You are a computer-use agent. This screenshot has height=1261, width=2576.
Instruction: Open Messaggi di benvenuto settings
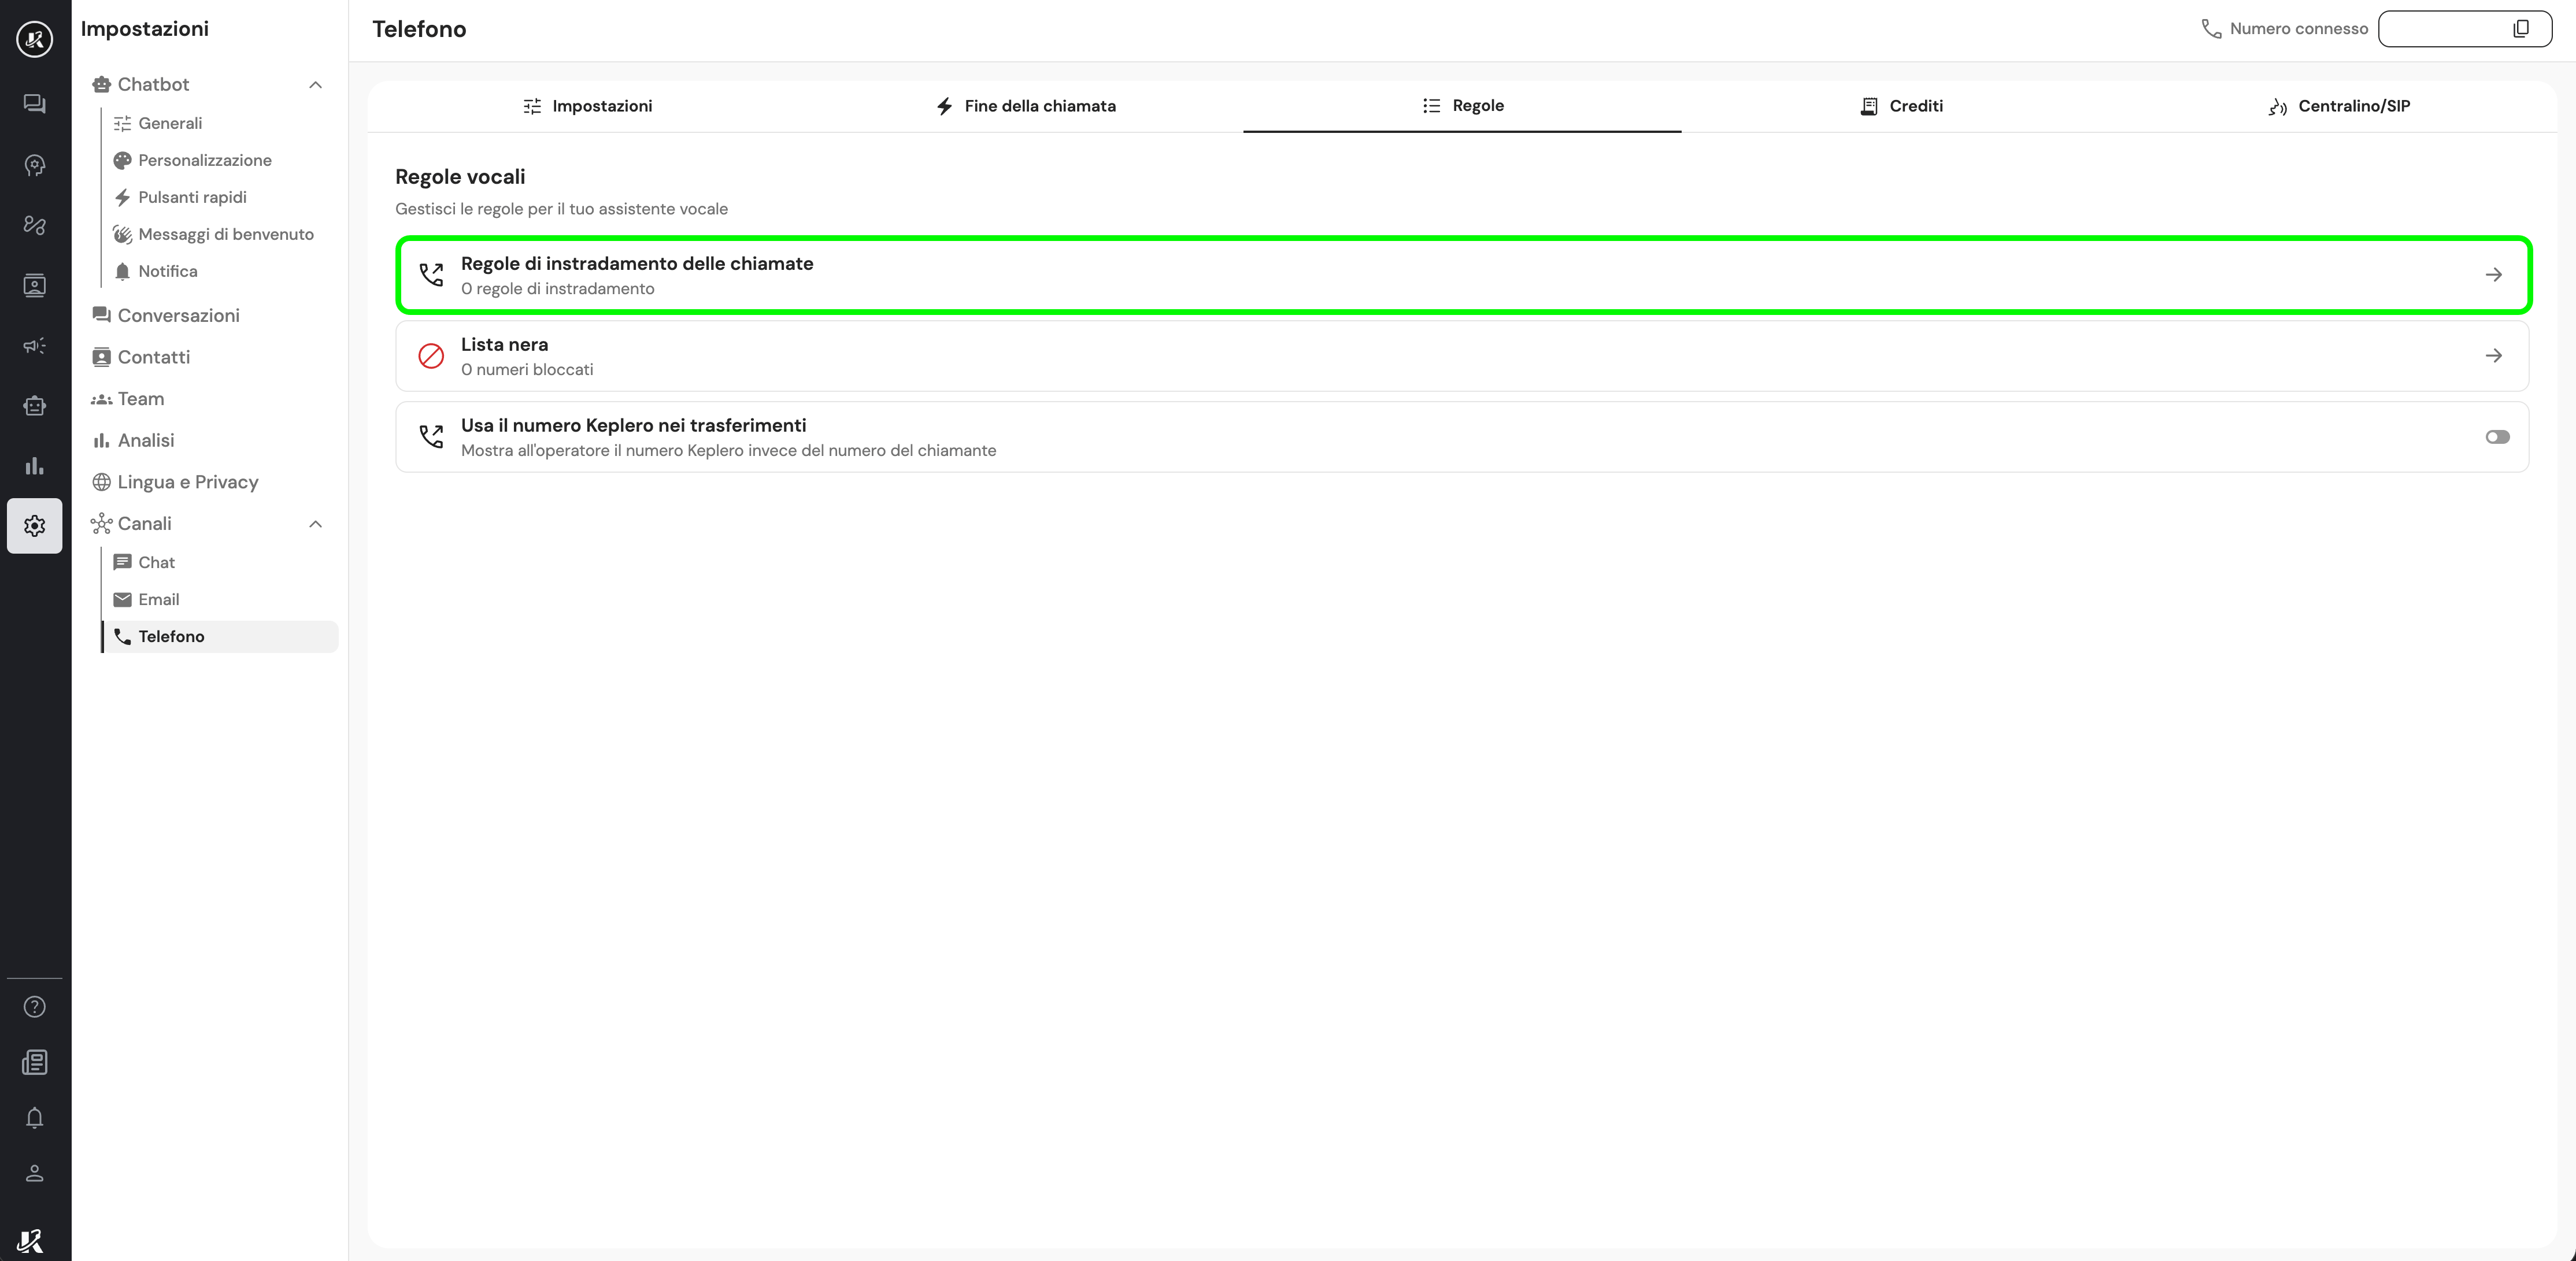[221, 235]
